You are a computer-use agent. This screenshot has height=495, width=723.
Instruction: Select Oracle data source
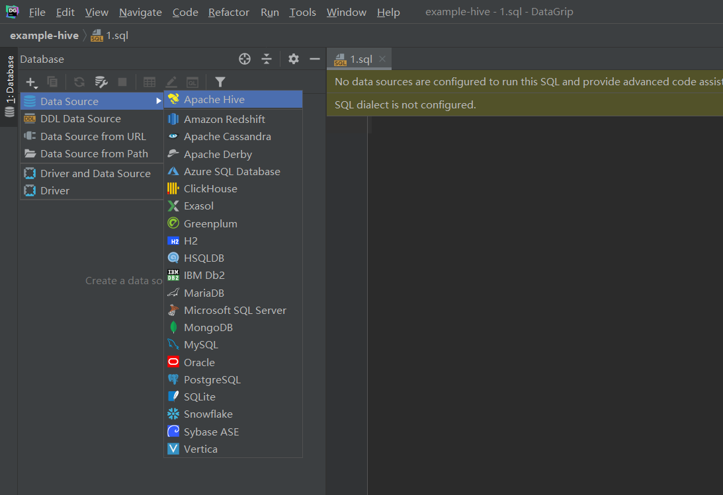click(x=234, y=362)
